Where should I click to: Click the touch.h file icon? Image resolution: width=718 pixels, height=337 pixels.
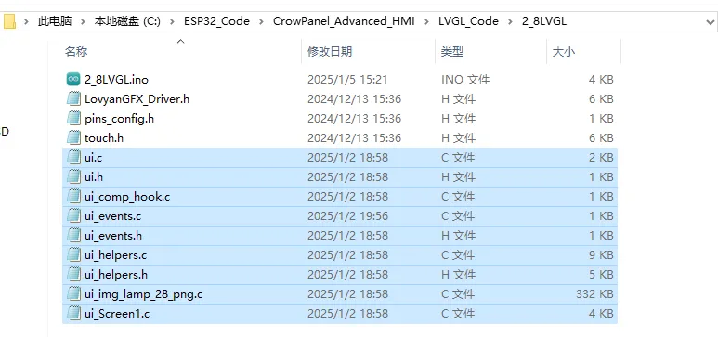pyautogui.click(x=73, y=137)
